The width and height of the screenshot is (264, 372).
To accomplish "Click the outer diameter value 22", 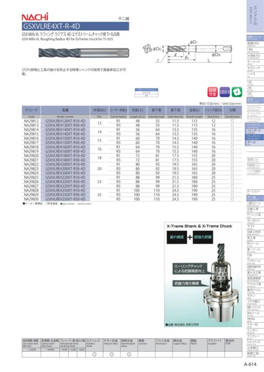I will (100, 182).
